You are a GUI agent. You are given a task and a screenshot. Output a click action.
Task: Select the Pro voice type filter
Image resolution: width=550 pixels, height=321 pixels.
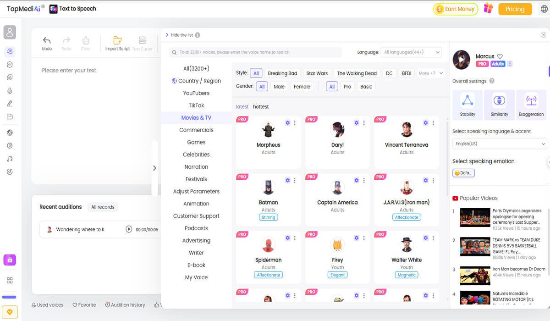click(347, 87)
